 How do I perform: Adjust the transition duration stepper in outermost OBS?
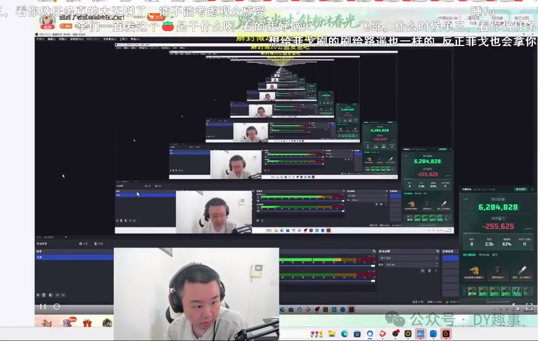[x=437, y=264]
